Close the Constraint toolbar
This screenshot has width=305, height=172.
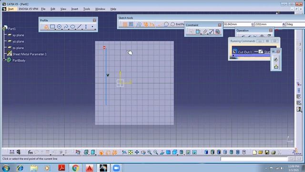pyautogui.click(x=220, y=25)
